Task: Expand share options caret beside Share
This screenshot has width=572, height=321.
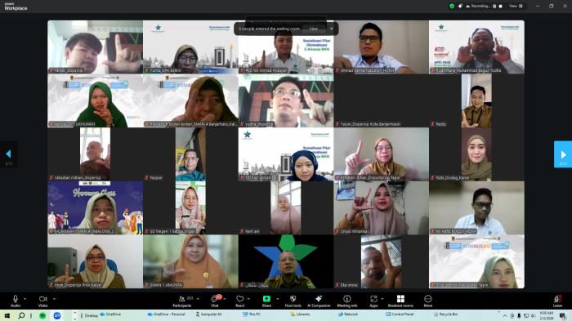Action: [x=278, y=299]
